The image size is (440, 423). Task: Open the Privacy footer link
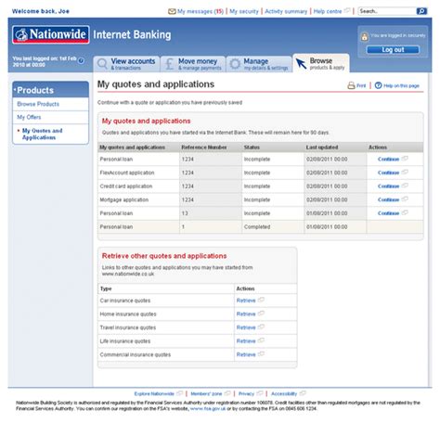[x=246, y=393]
